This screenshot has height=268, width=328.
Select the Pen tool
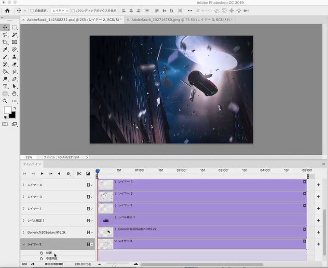[14, 79]
